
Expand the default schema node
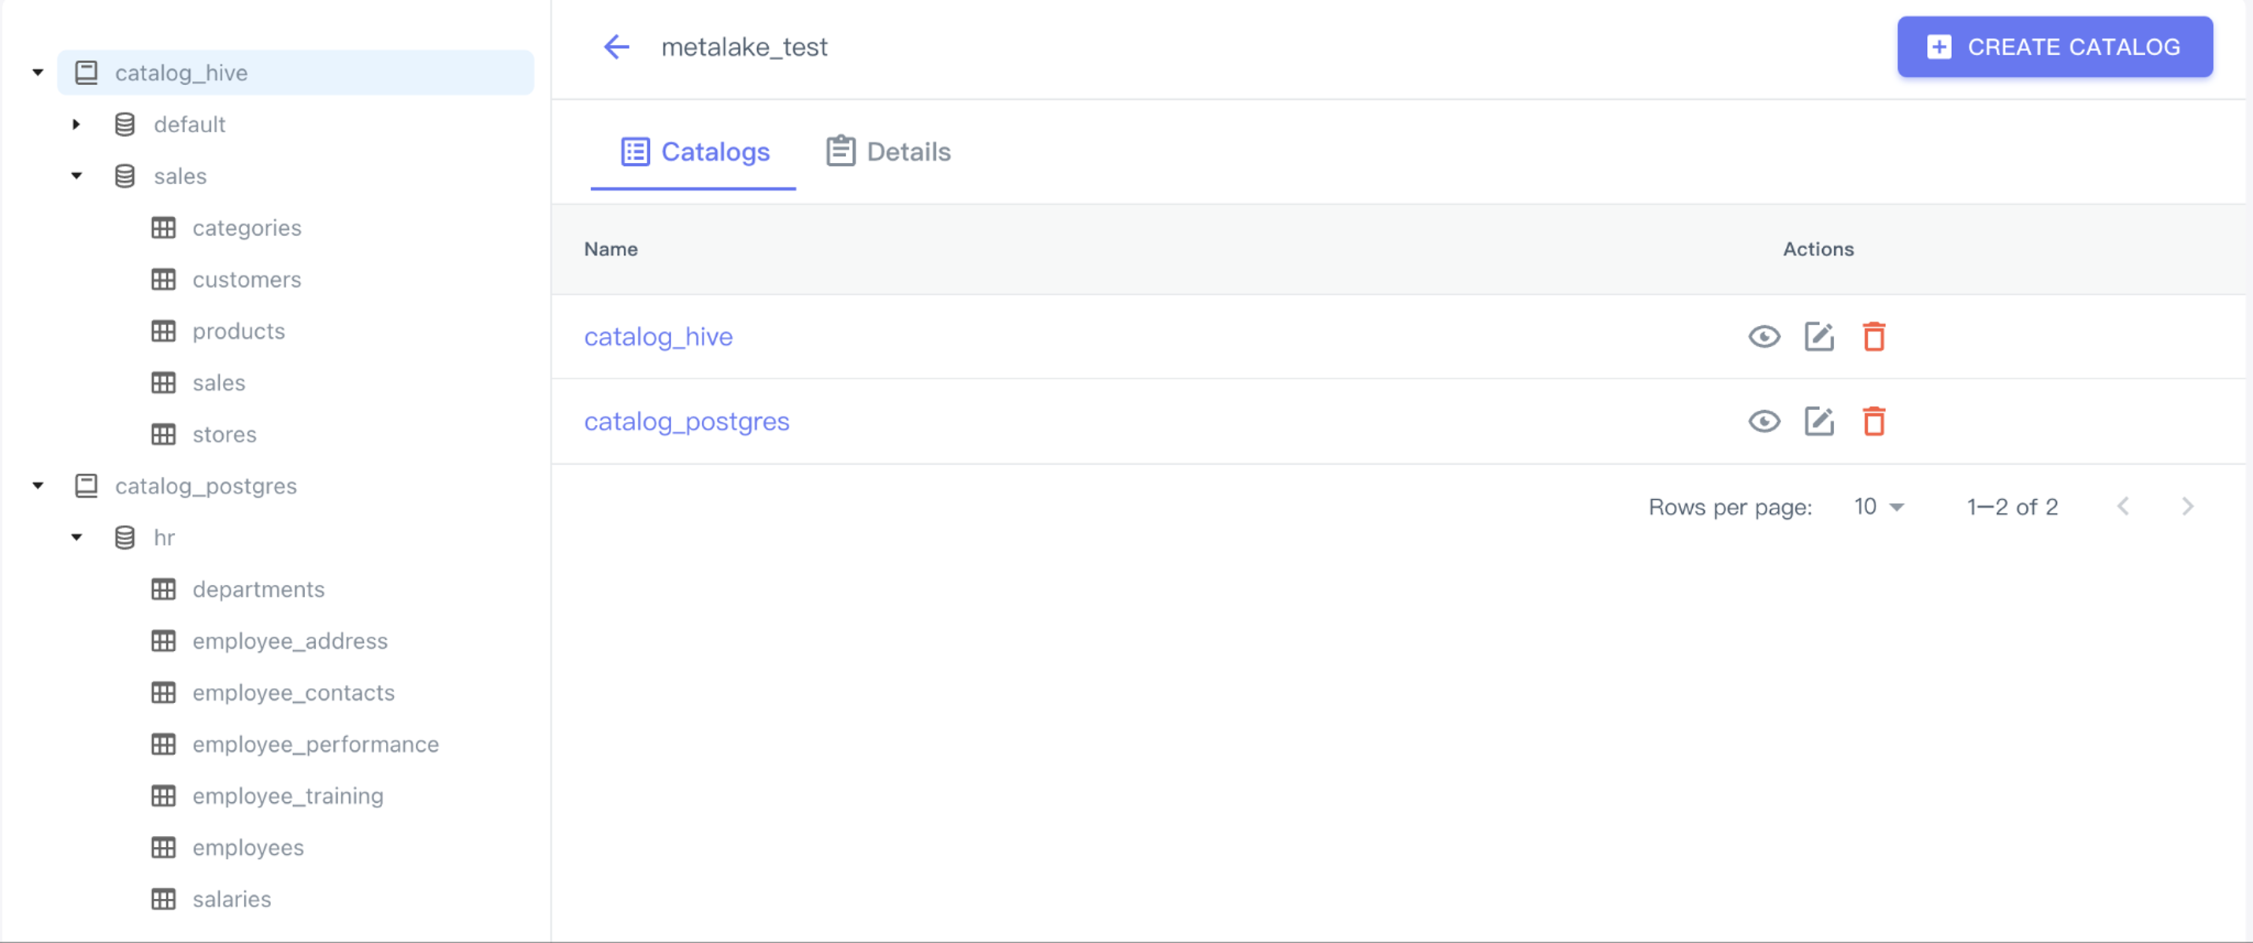point(76,125)
